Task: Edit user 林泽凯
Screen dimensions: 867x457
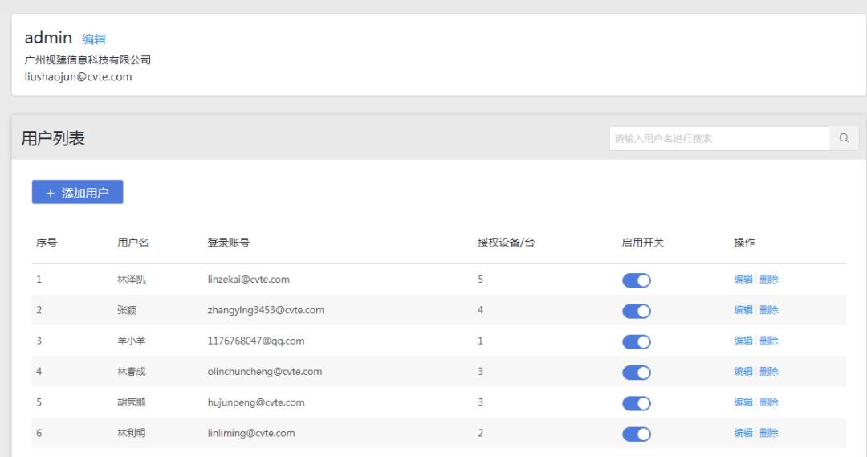Action: tap(743, 280)
